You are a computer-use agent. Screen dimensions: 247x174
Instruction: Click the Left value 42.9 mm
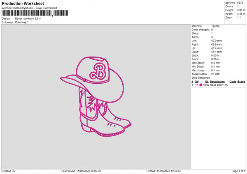[x=217, y=41]
